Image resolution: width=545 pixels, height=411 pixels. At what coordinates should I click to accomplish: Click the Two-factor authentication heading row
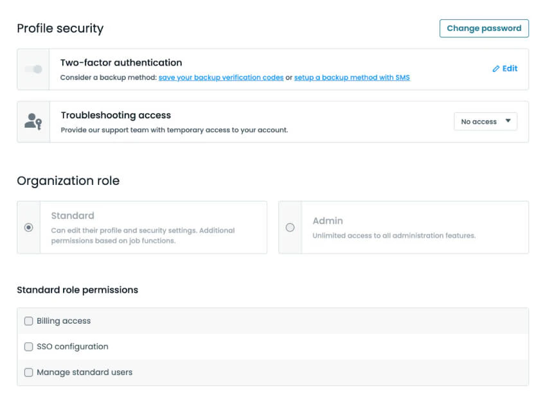(x=121, y=62)
